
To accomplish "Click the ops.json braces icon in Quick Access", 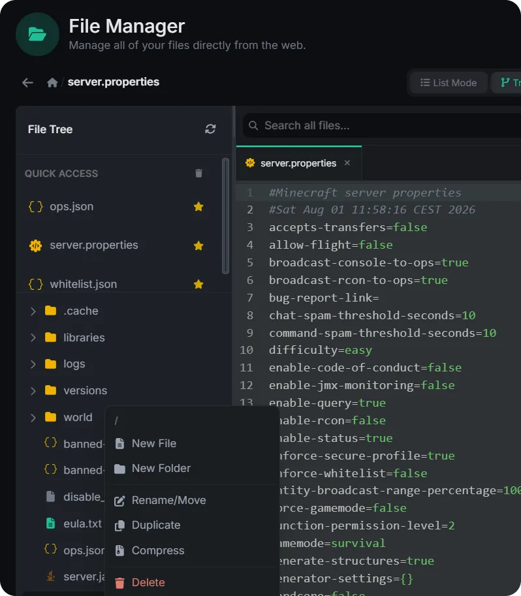I will [x=36, y=206].
